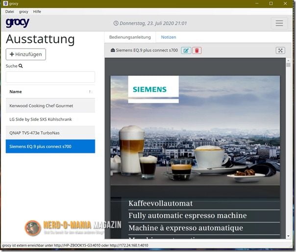Open the hamburger navigation menu
296x252 pixels.
pyautogui.click(x=279, y=23)
